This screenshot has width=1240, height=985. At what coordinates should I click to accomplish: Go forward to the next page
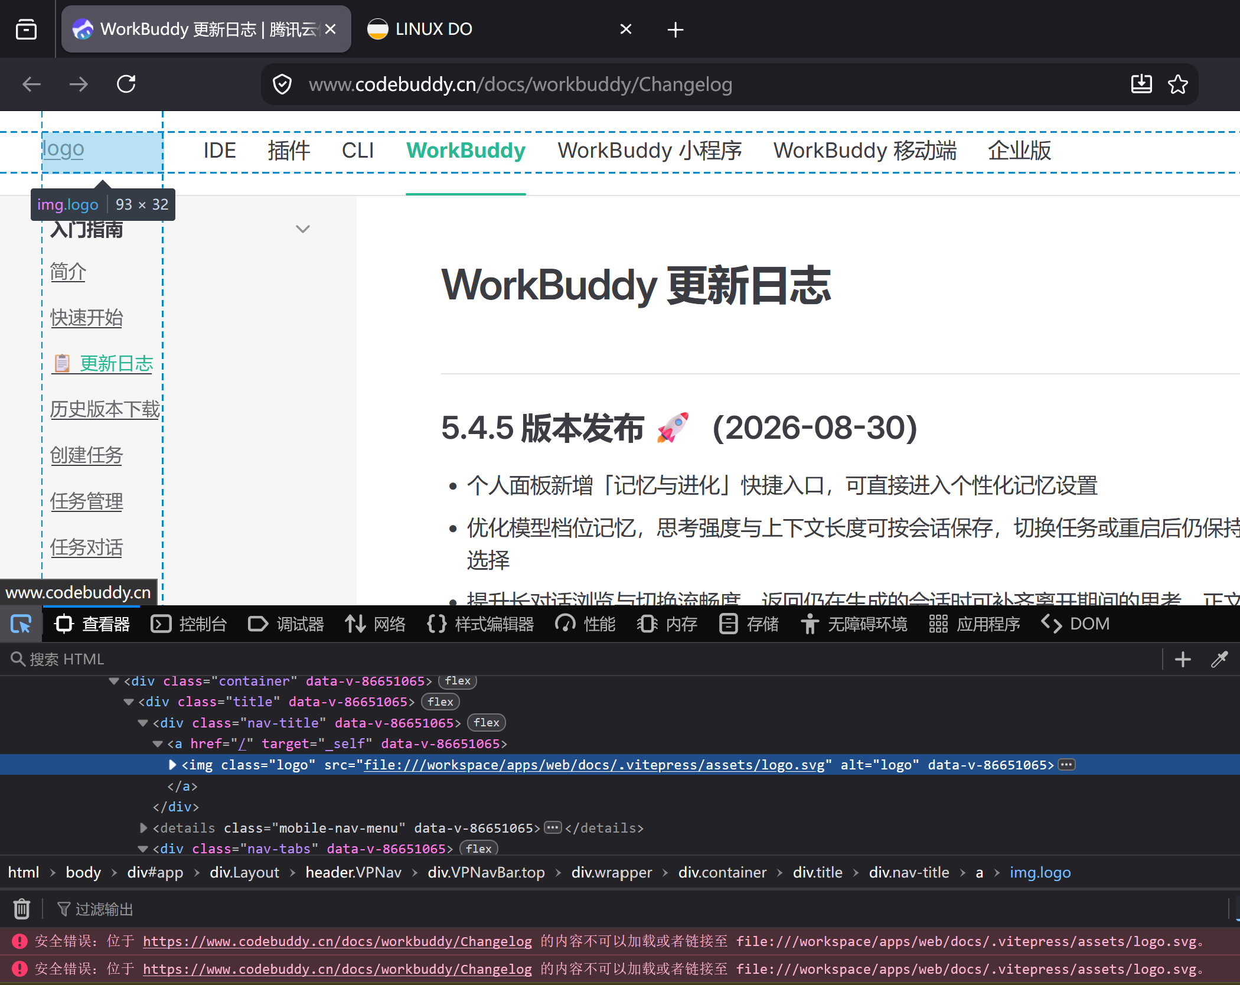(79, 84)
